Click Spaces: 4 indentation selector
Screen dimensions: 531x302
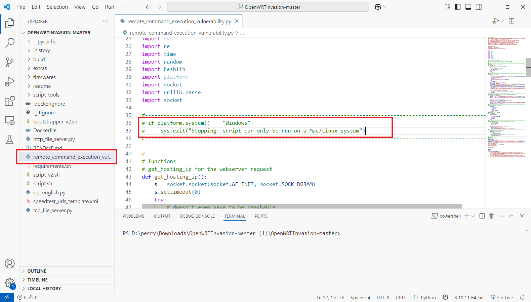360,297
